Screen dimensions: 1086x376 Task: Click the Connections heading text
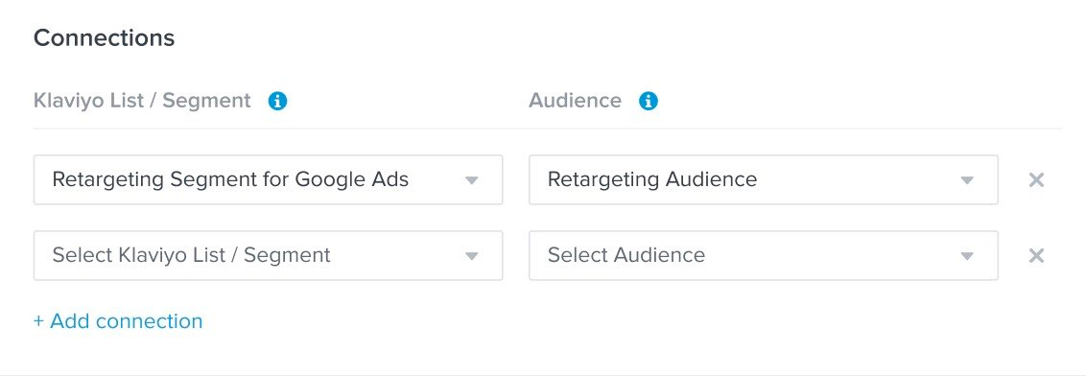coord(104,37)
